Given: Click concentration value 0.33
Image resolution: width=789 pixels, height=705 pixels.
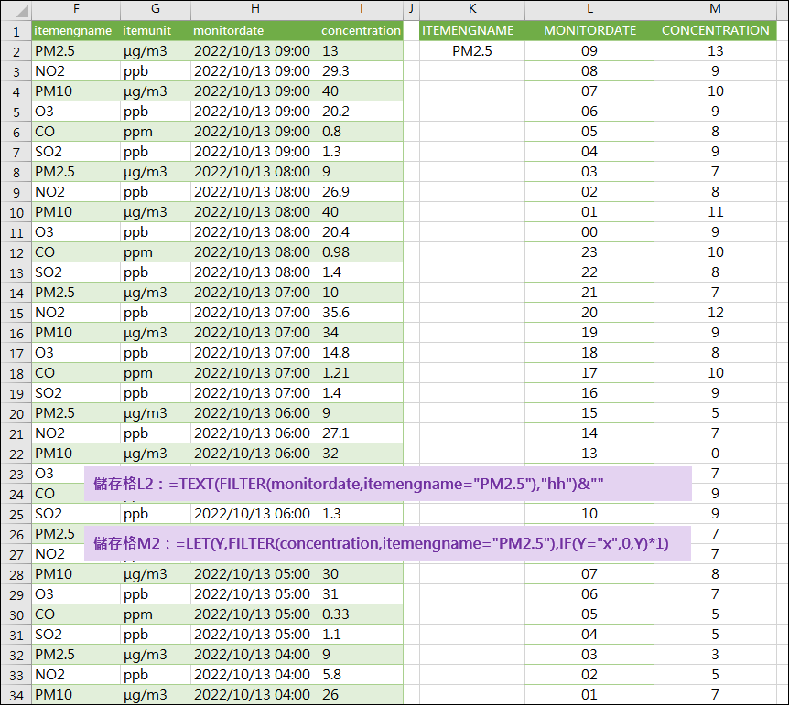Looking at the screenshot, I should click(362, 614).
